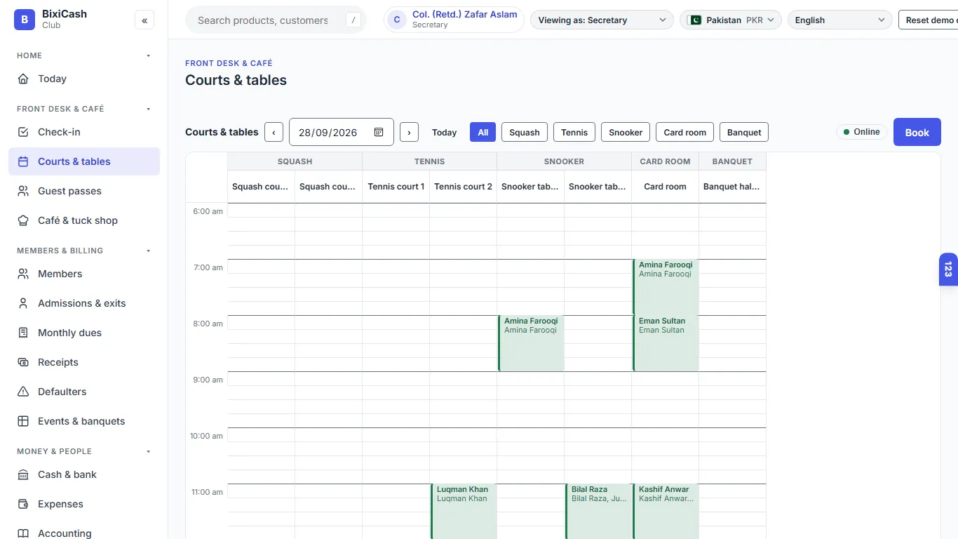Click the Check-in checkbox icon
Image resolution: width=958 pixels, height=539 pixels.
tap(23, 132)
